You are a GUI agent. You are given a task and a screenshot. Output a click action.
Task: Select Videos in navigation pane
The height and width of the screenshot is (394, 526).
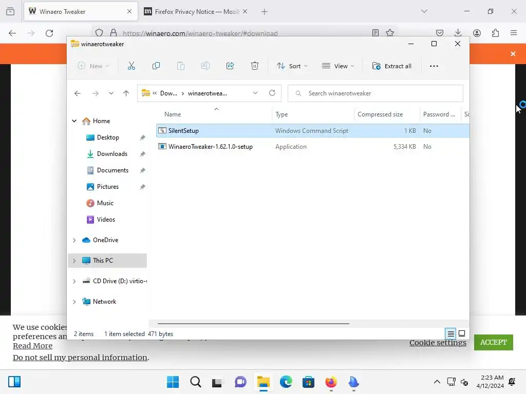coord(106,220)
